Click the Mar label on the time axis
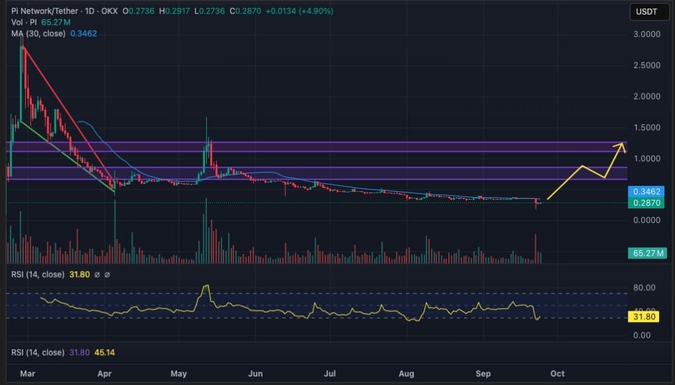675x385 pixels. click(28, 374)
